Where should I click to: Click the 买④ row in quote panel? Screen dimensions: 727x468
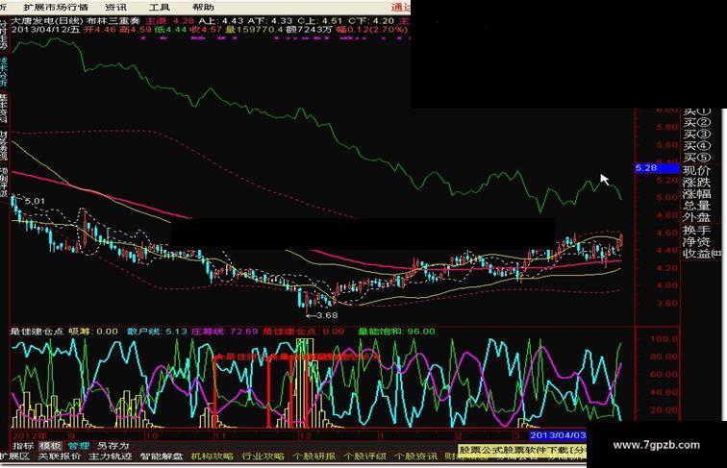[697, 146]
